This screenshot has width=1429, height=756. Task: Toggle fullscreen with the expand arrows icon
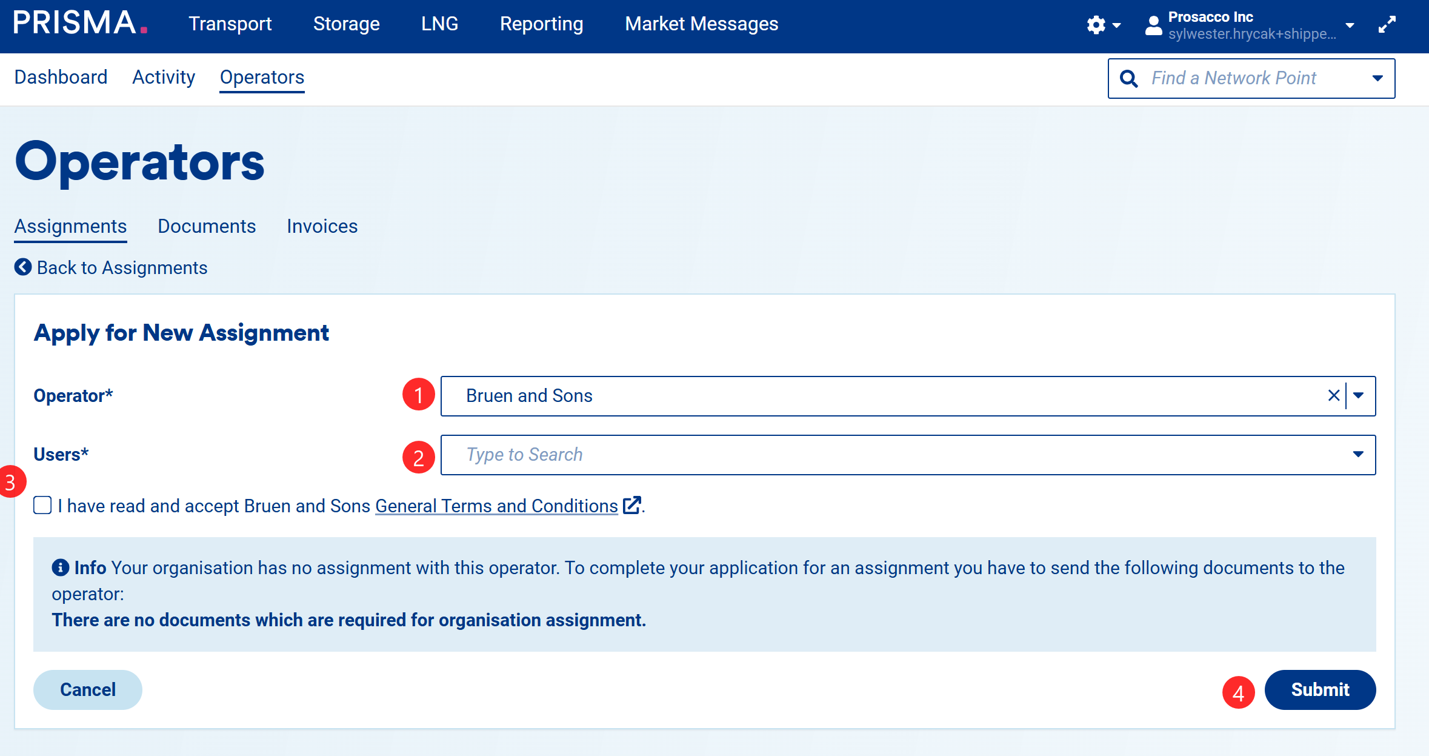pyautogui.click(x=1387, y=25)
